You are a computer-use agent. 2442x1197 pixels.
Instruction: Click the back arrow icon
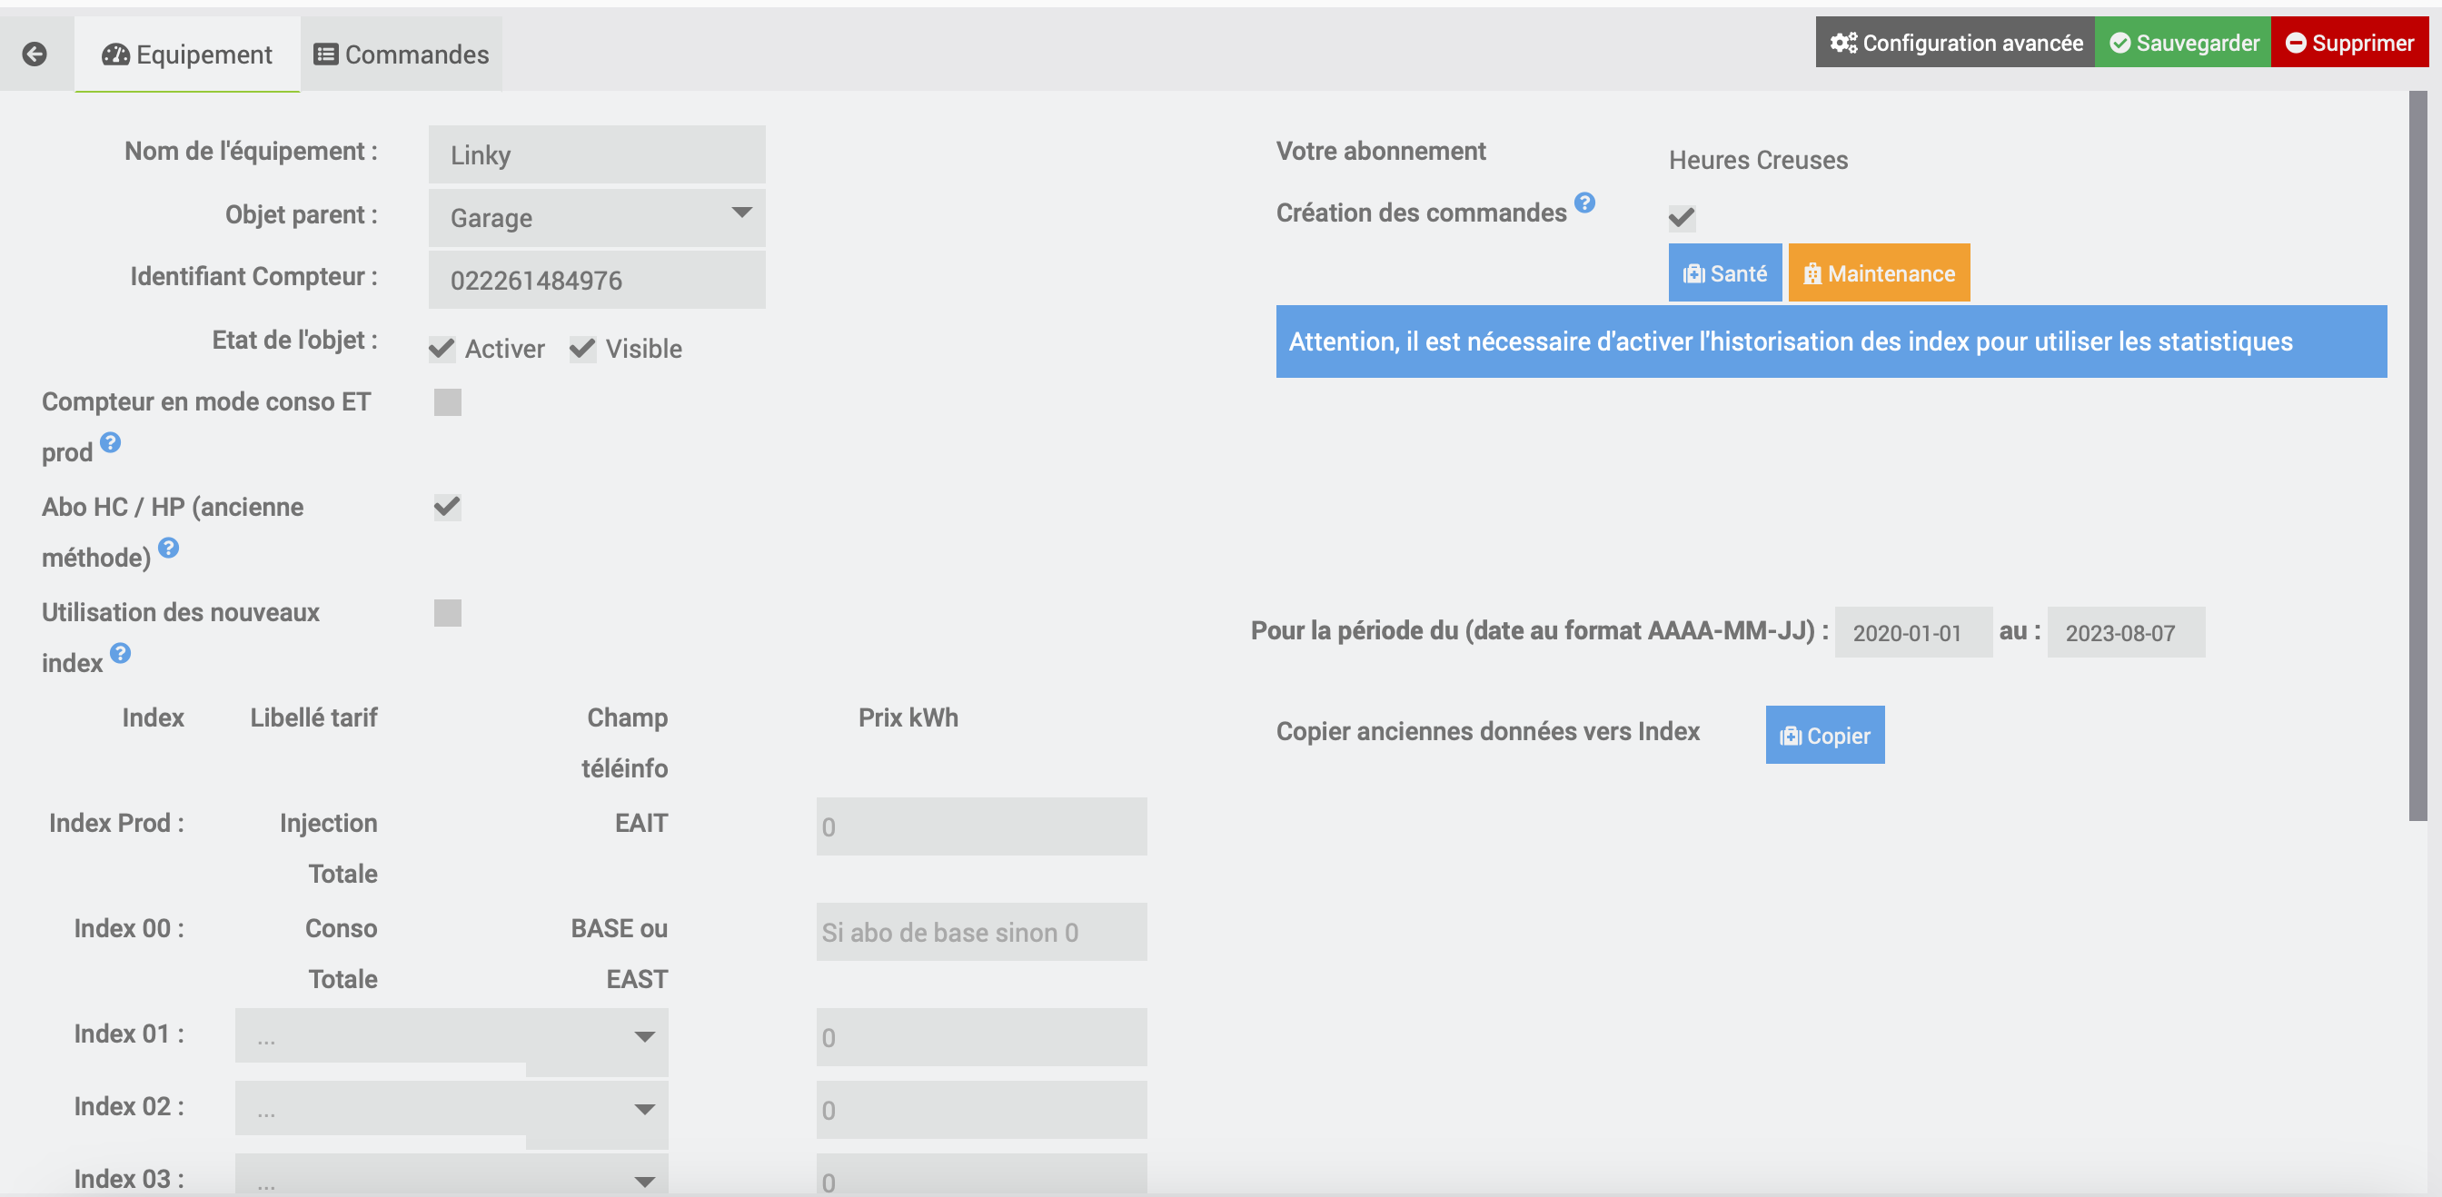point(35,54)
